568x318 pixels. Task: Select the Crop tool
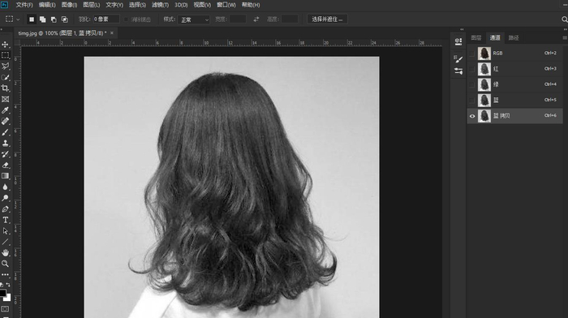point(5,88)
